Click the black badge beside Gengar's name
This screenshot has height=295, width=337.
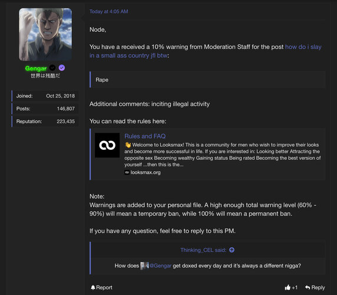click(52, 68)
